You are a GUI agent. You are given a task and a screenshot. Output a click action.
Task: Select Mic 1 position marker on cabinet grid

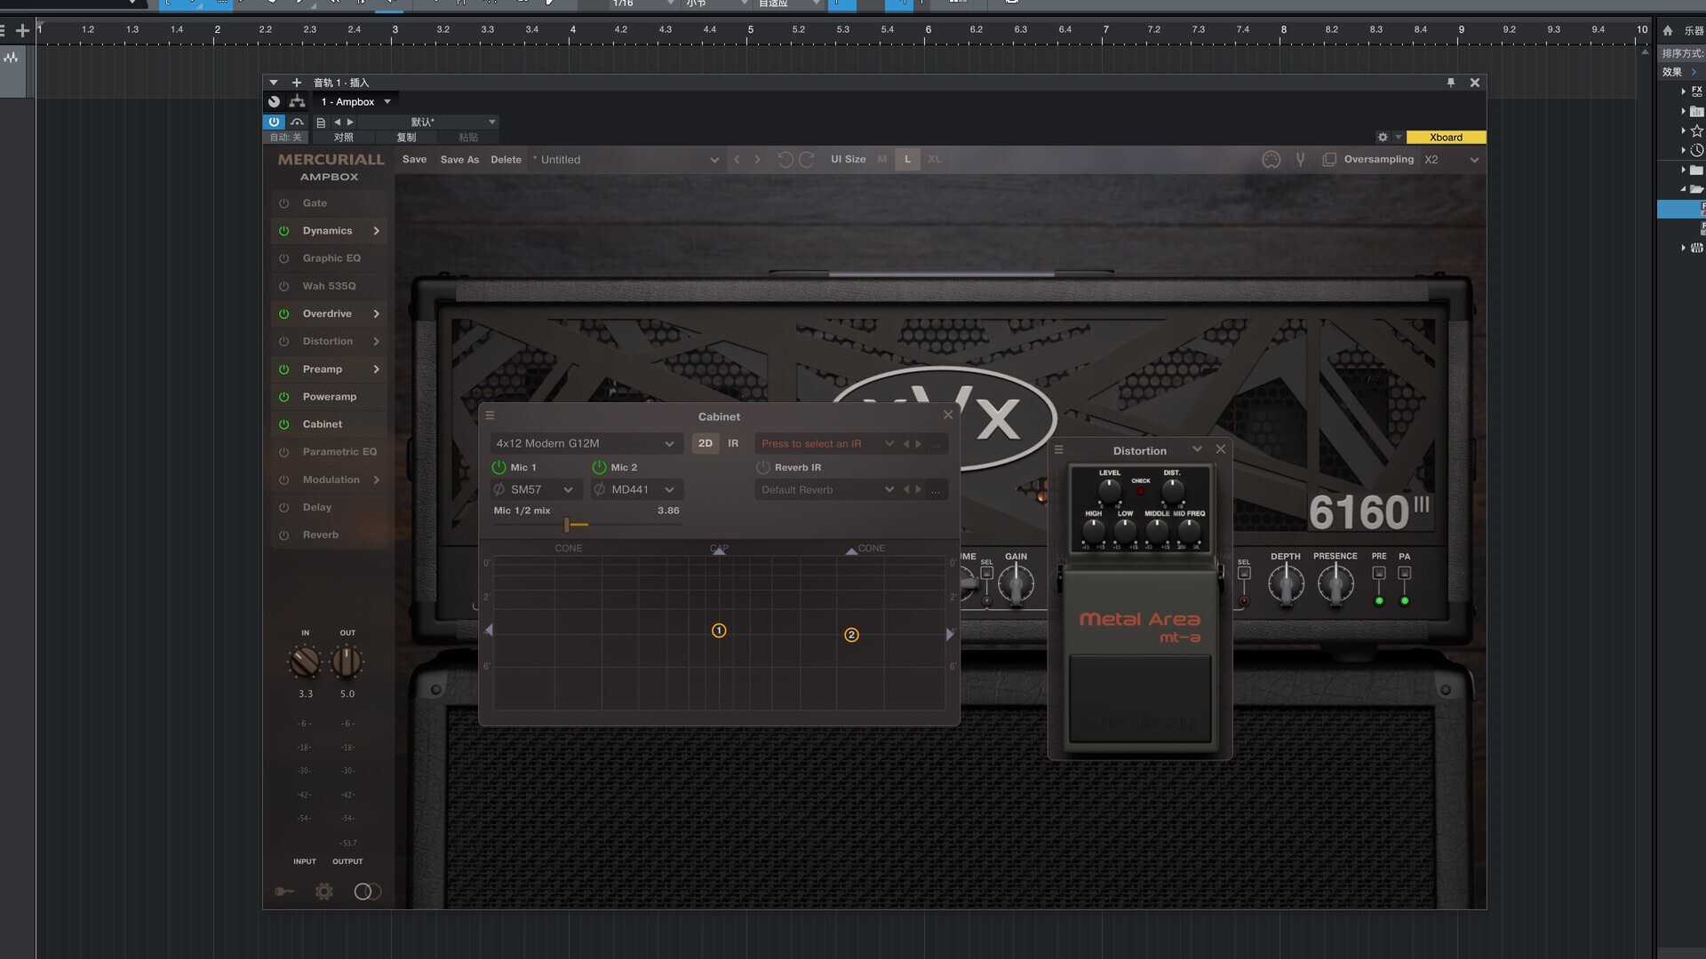719,630
